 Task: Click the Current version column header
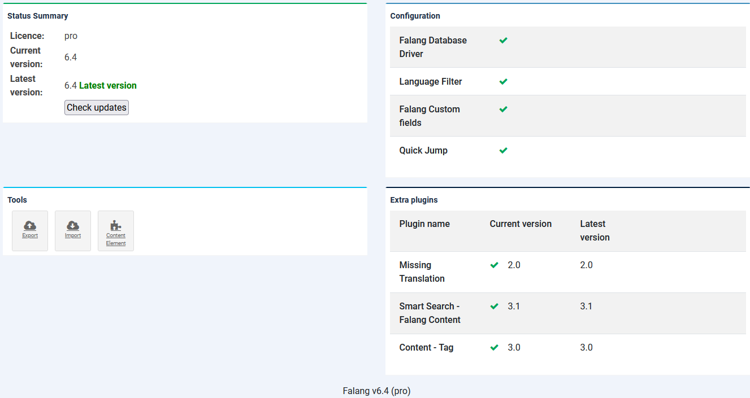click(521, 224)
